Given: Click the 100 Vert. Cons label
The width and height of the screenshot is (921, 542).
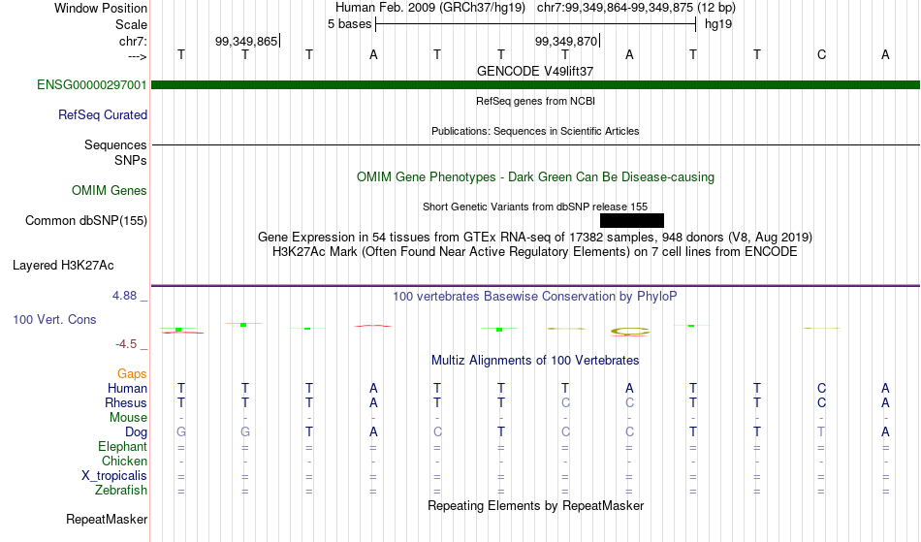Looking at the screenshot, I should [x=54, y=320].
